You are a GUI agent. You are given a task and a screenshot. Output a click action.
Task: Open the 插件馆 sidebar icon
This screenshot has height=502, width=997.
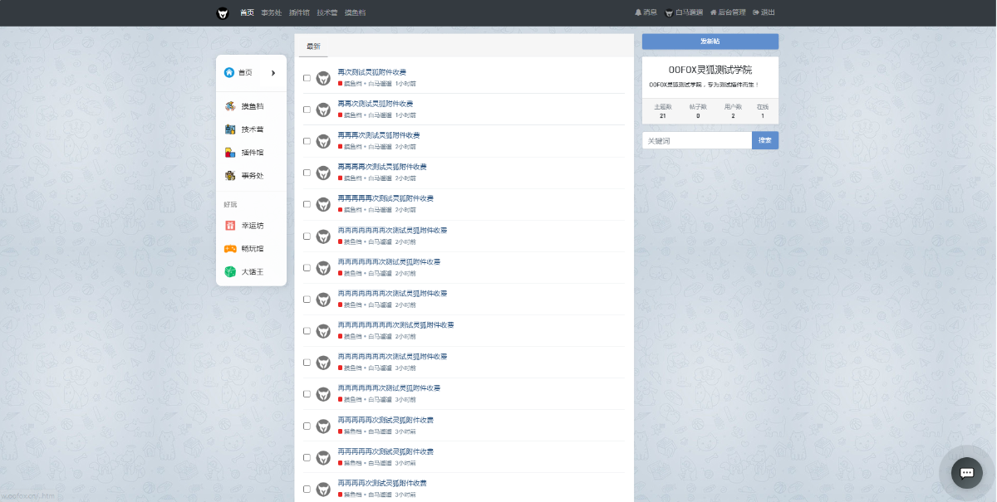(x=230, y=153)
